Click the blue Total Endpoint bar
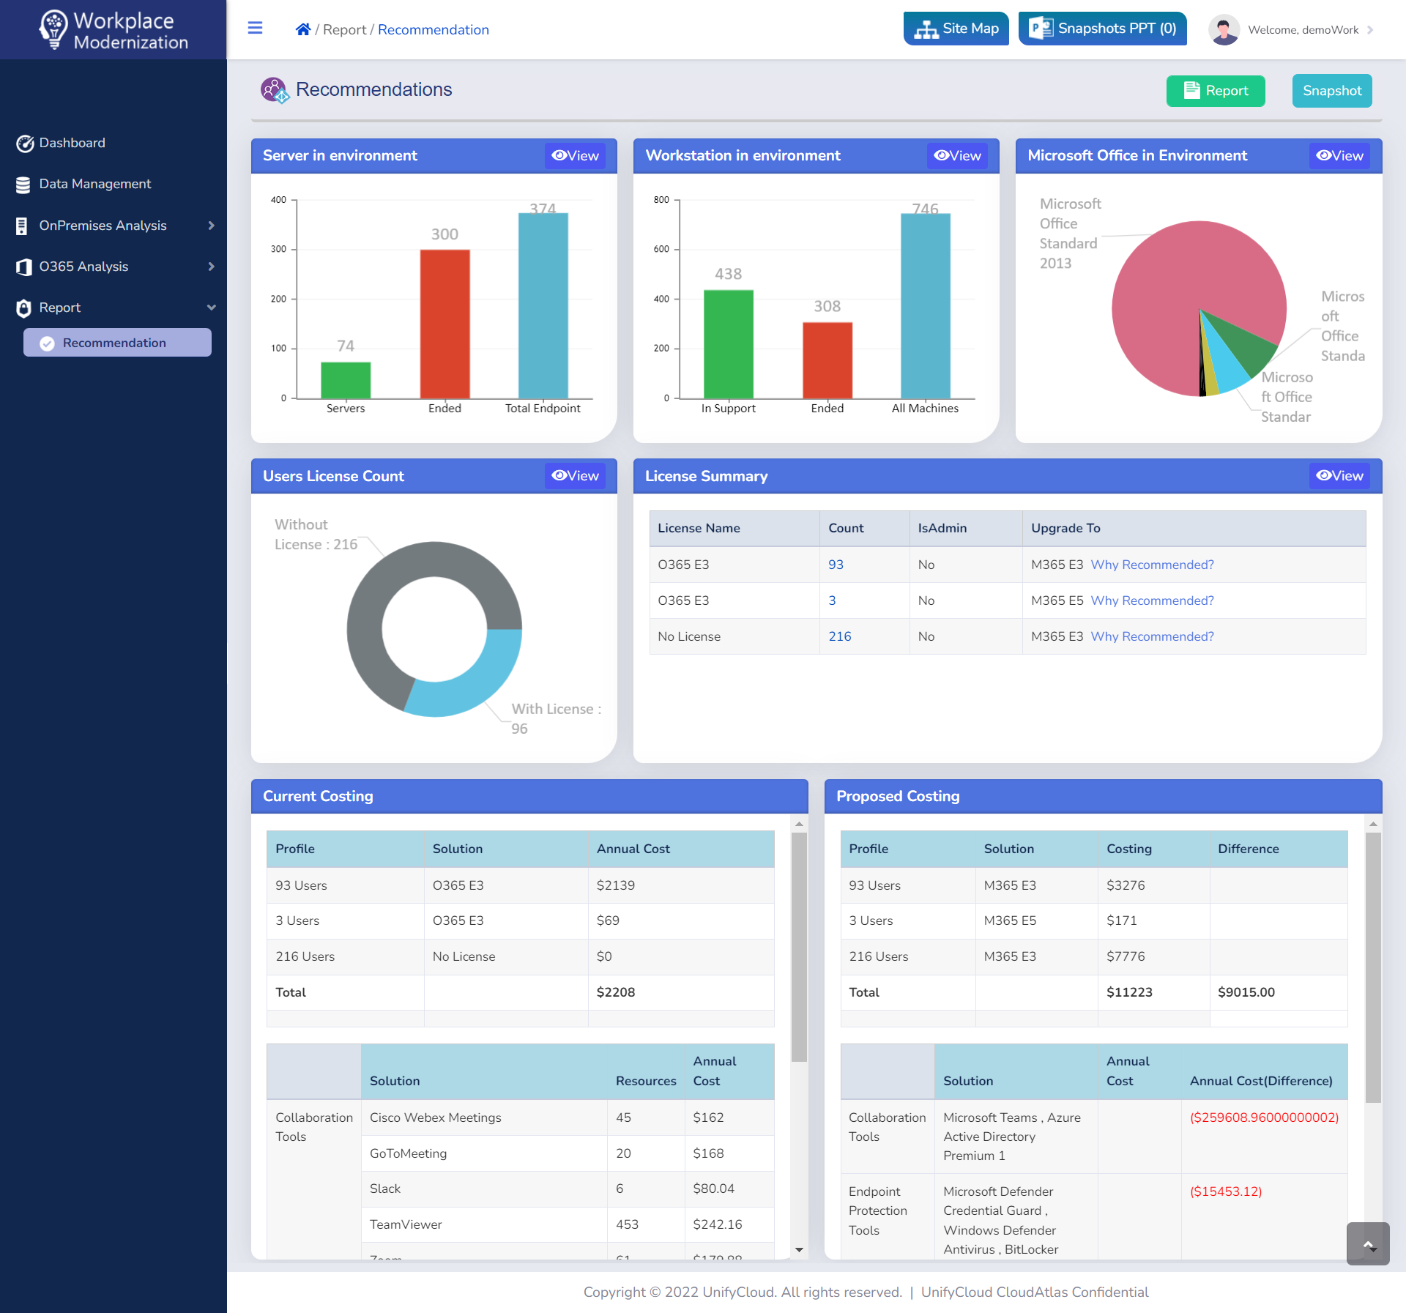Image resolution: width=1406 pixels, height=1313 pixels. [x=543, y=306]
